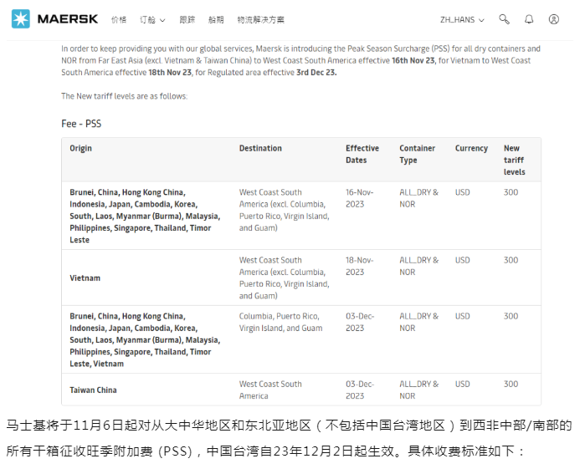Expand the ZH_HANS language selector
This screenshot has height=474, width=580.
(462, 19)
